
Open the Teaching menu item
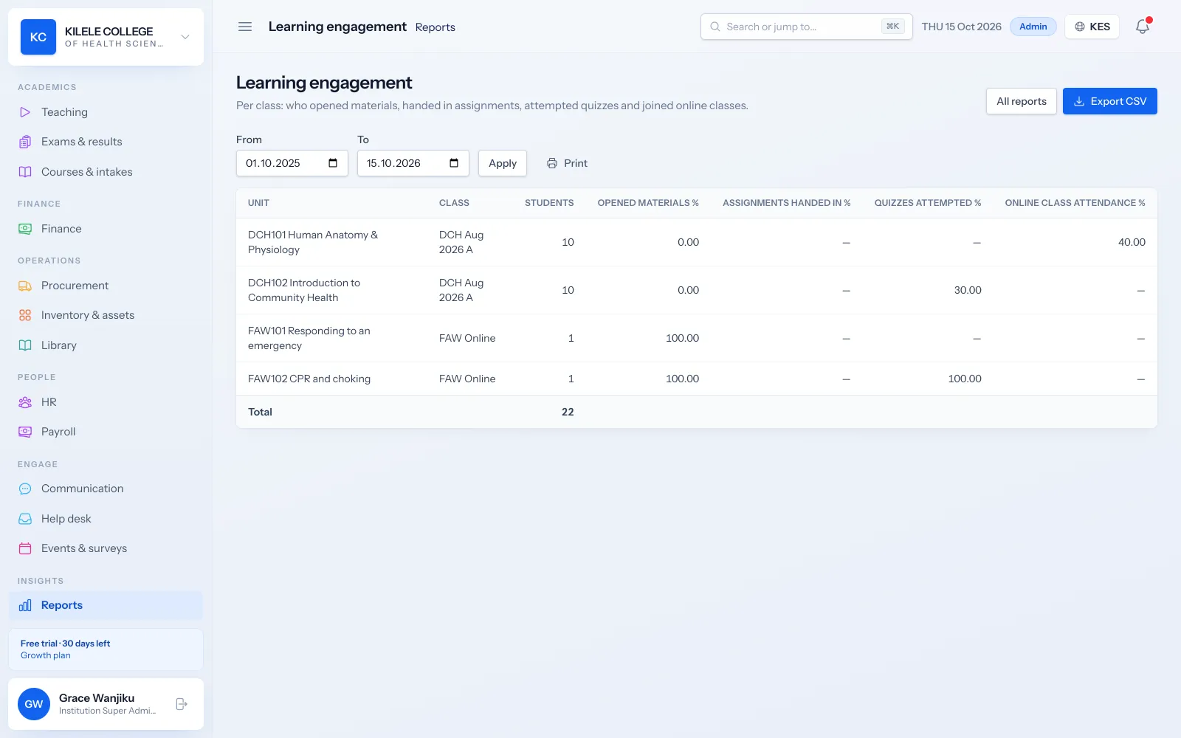click(106, 112)
